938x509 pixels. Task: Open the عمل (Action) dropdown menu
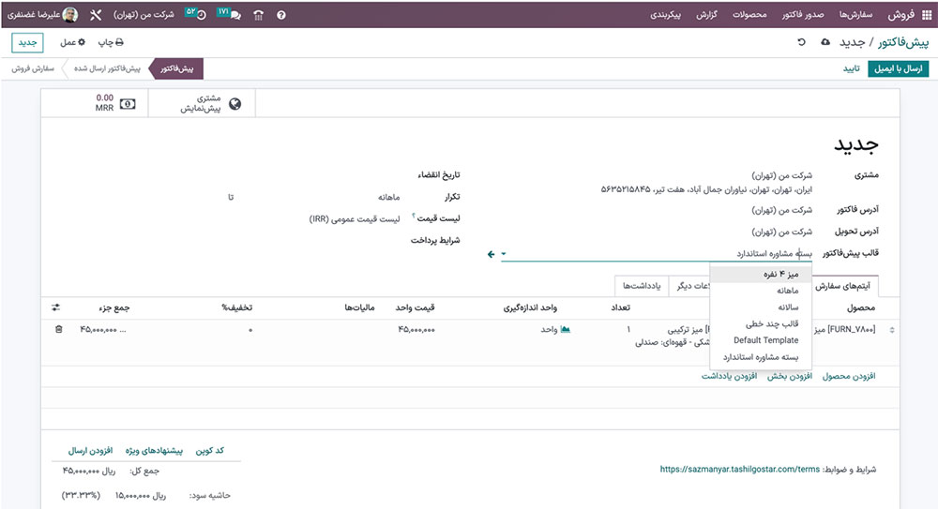[x=73, y=42]
